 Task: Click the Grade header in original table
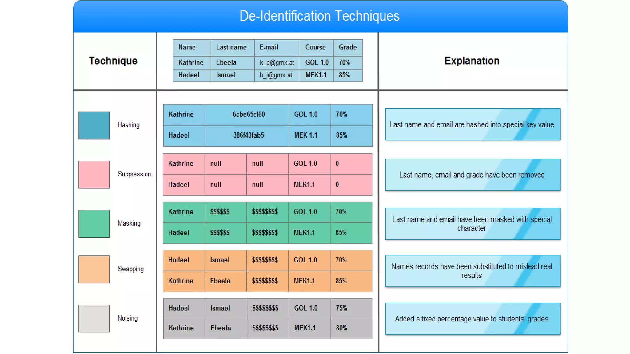coord(348,47)
